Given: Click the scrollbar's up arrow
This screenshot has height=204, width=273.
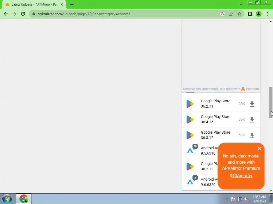Looking at the screenshot, I should coord(271,21).
